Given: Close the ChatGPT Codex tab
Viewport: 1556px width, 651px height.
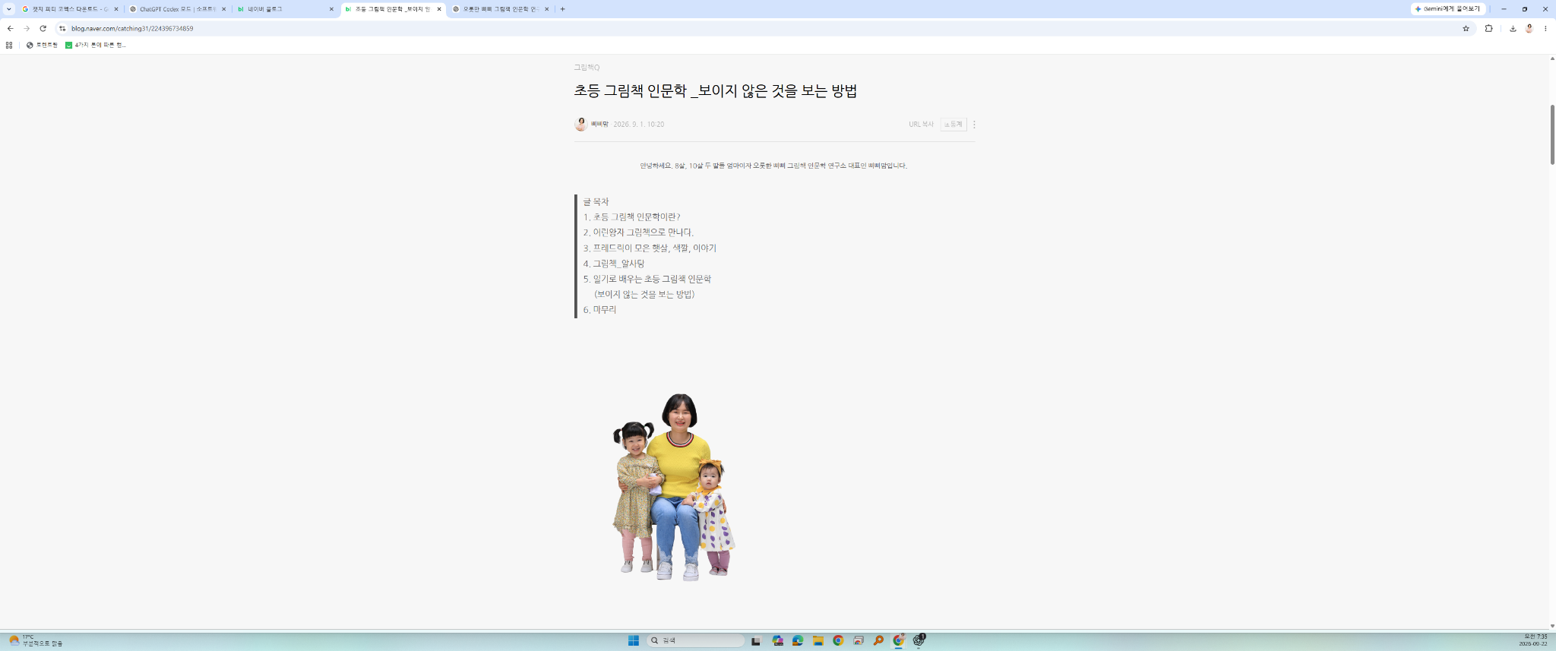Looking at the screenshot, I should tap(223, 9).
